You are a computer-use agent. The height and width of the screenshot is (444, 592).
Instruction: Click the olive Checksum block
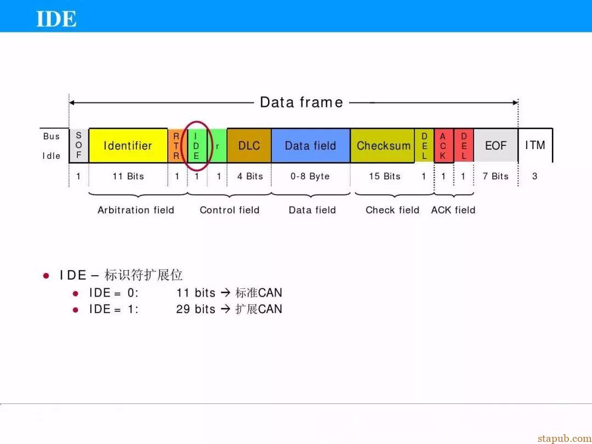click(383, 146)
